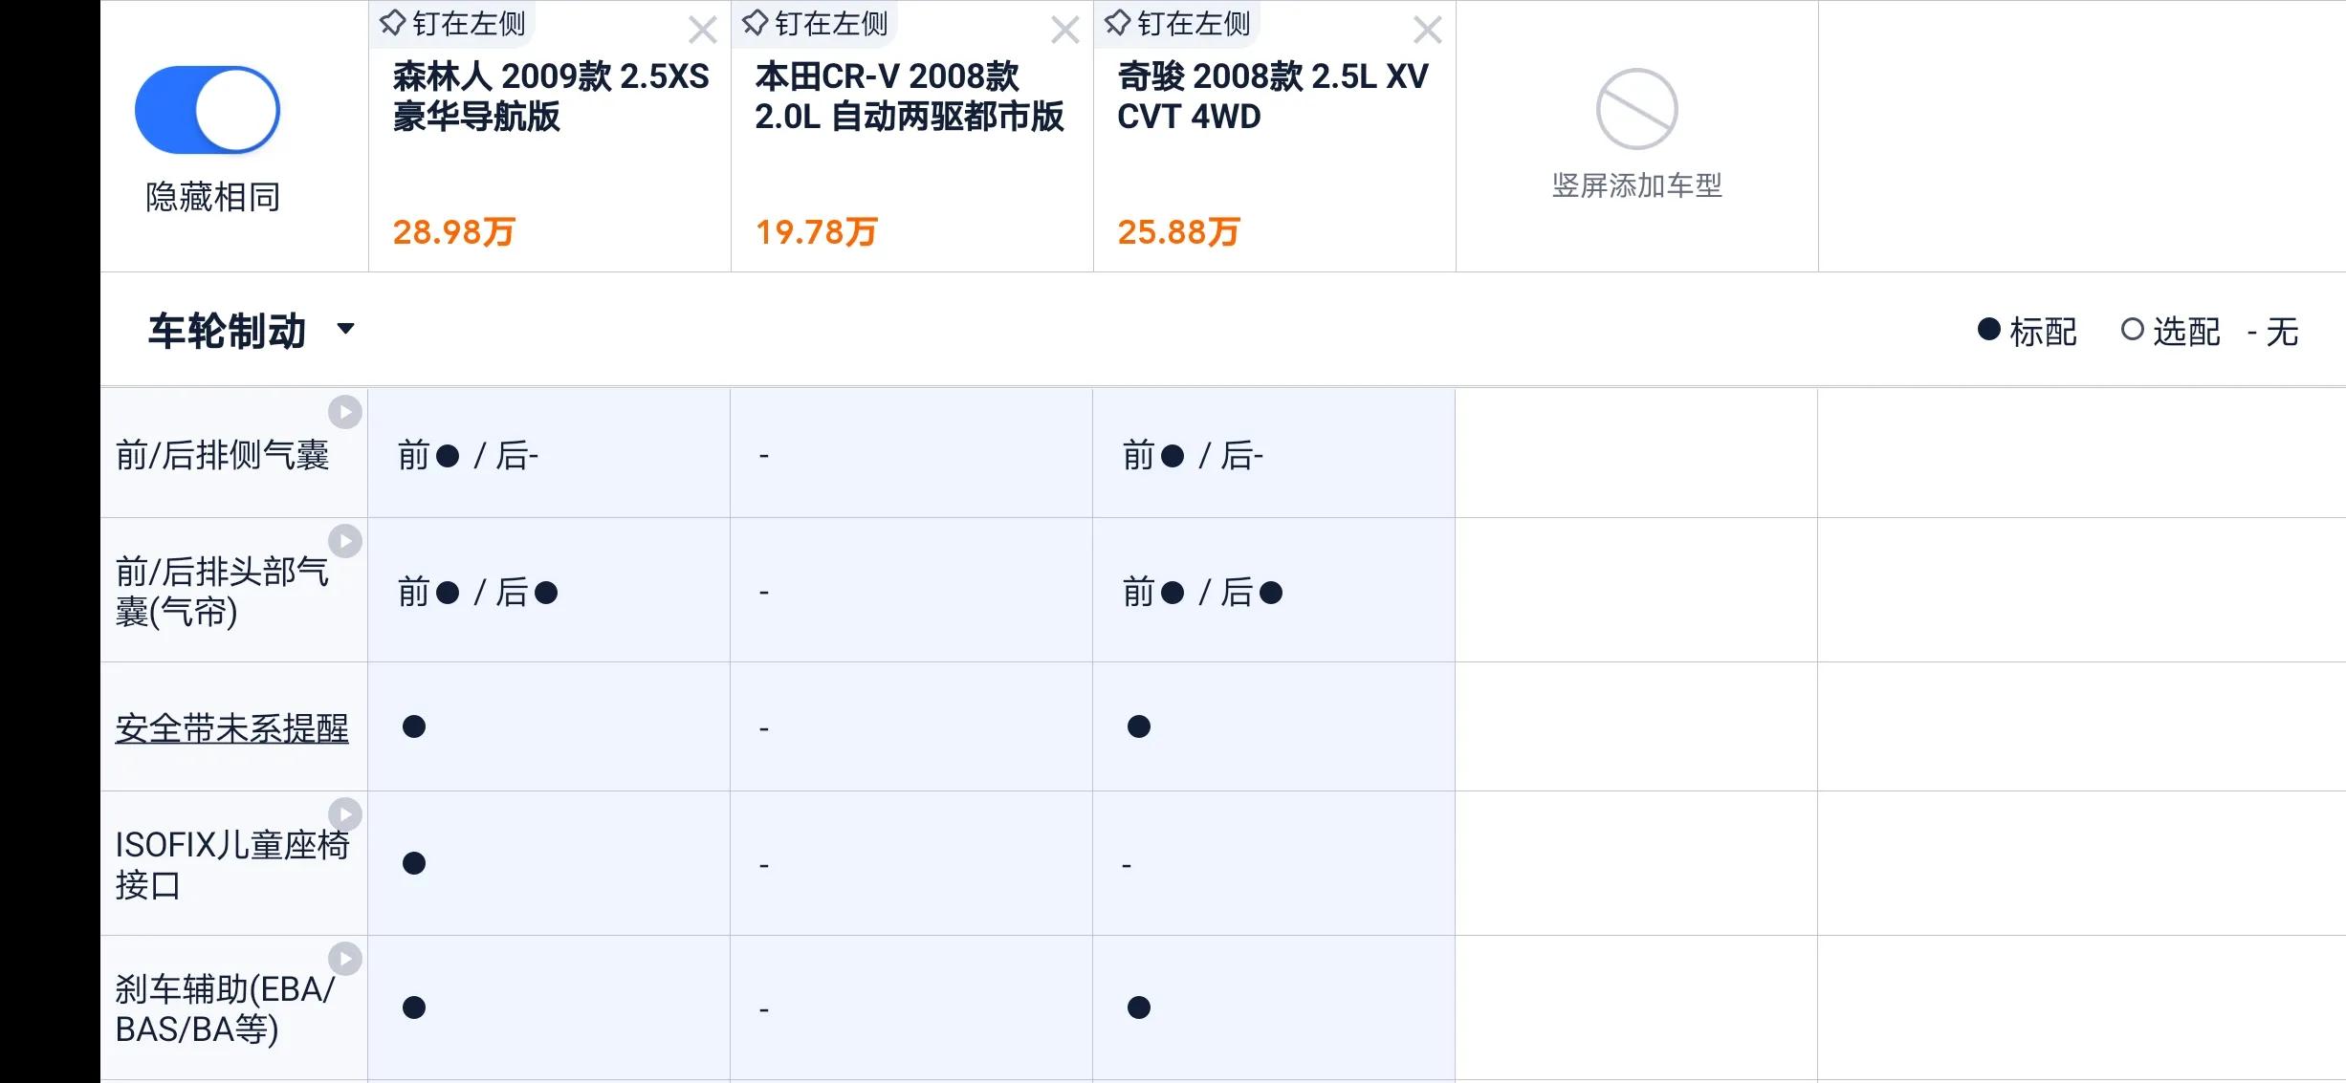Remove 奇骏 using its close X
2346x1083 pixels.
pos(1426,30)
